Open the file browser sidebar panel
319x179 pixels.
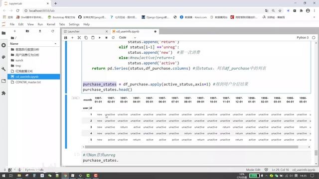pyautogui.click(x=3, y=33)
